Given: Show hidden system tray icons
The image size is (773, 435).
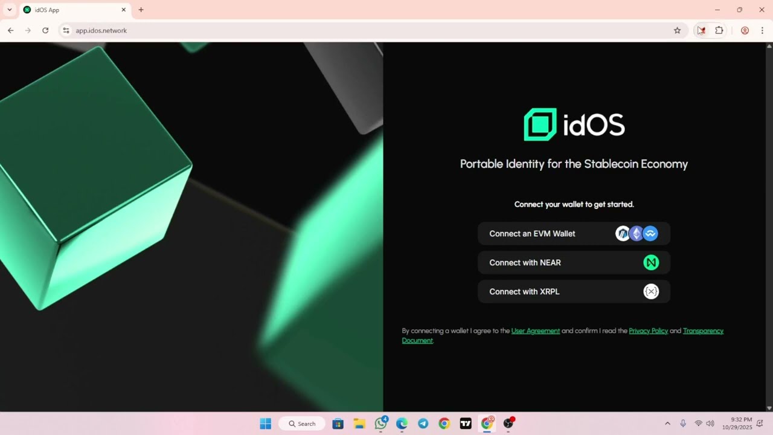Looking at the screenshot, I should pyautogui.click(x=667, y=424).
